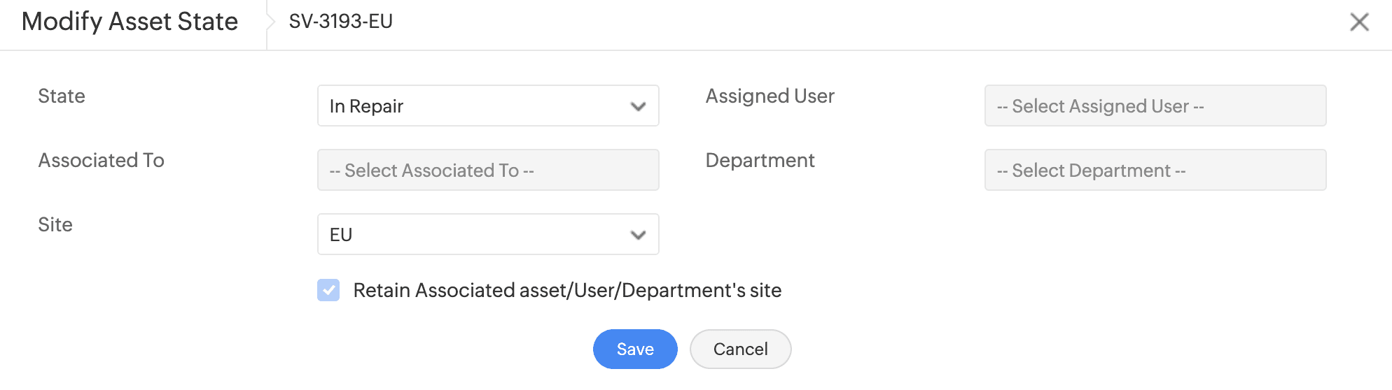The image size is (1392, 390).
Task: Click the Department field label
Action: click(760, 161)
